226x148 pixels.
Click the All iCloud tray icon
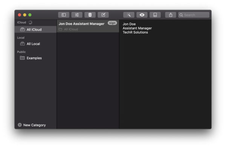click(22, 29)
